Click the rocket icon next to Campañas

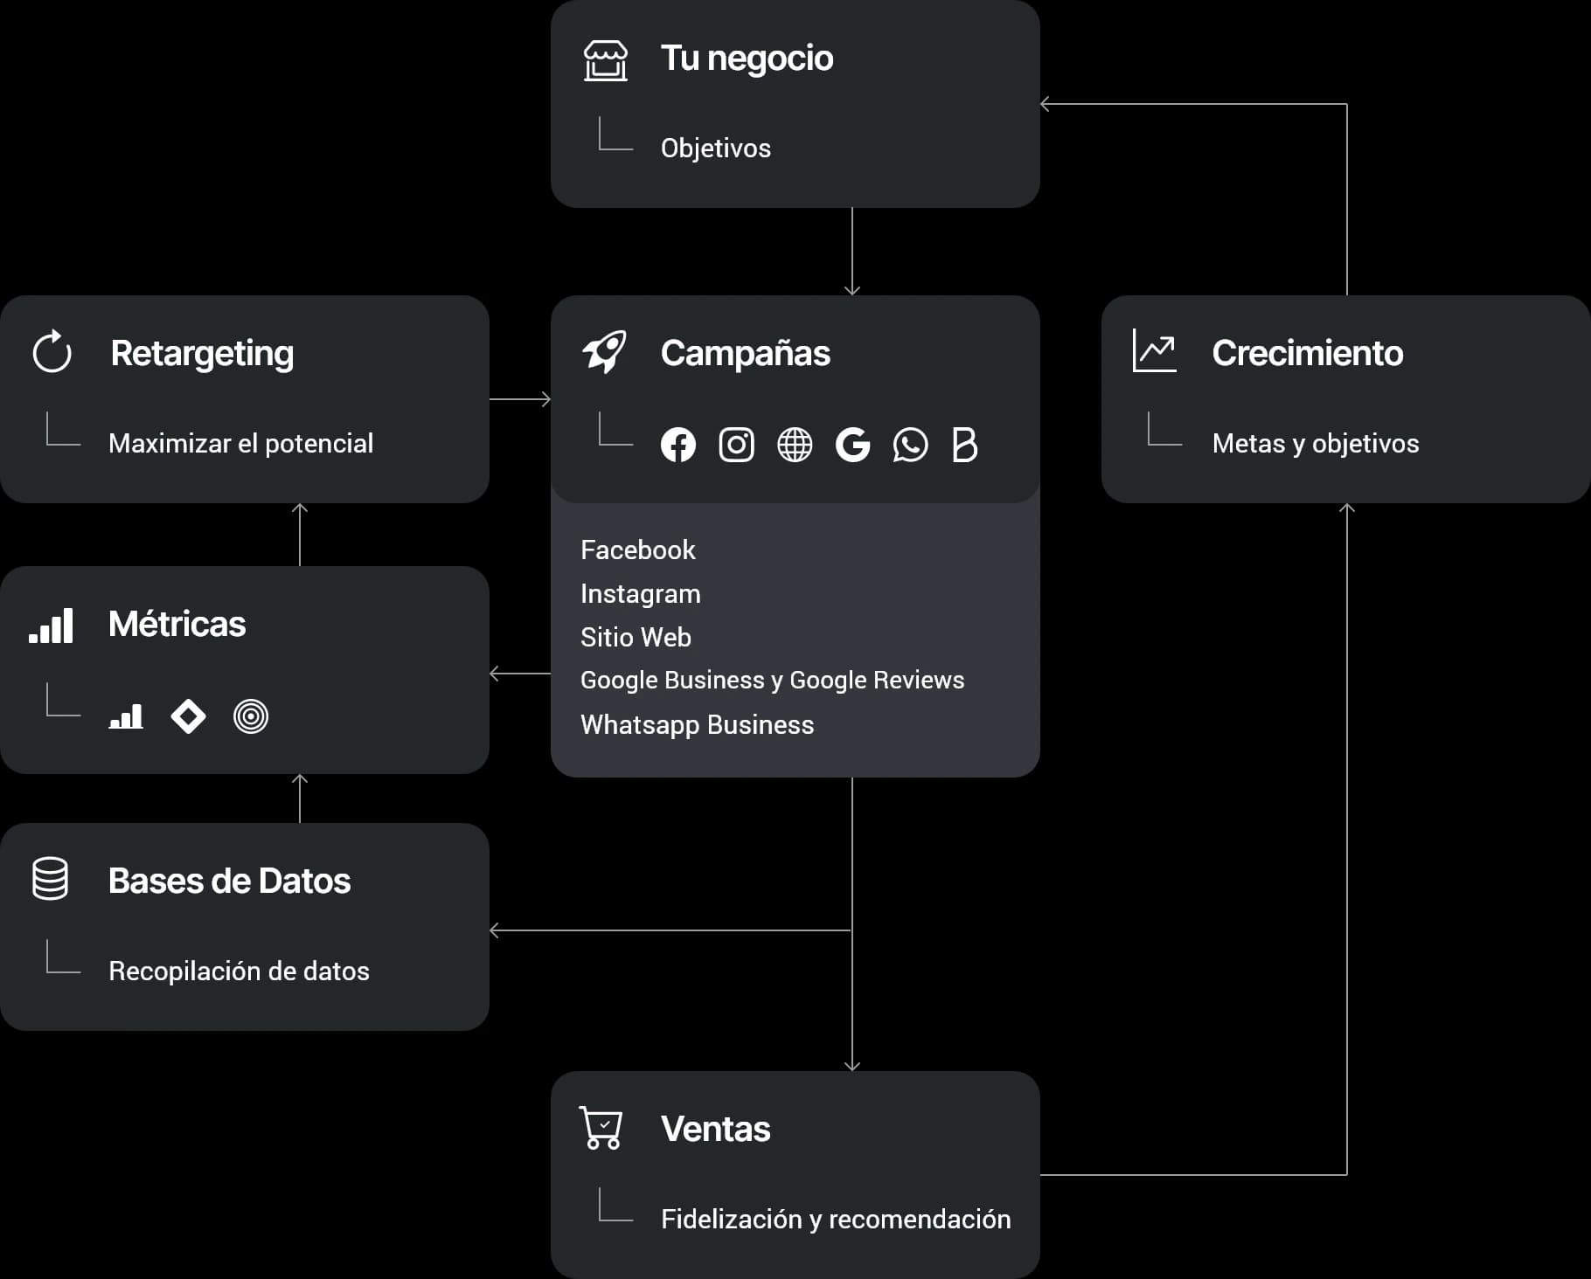[x=604, y=352]
